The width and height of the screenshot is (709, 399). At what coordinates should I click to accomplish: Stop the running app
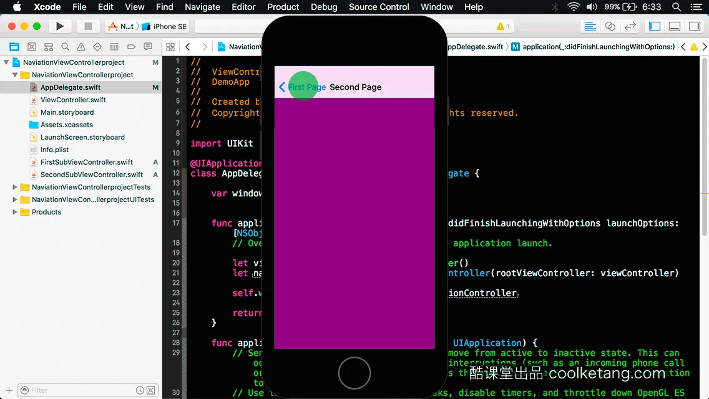point(88,26)
